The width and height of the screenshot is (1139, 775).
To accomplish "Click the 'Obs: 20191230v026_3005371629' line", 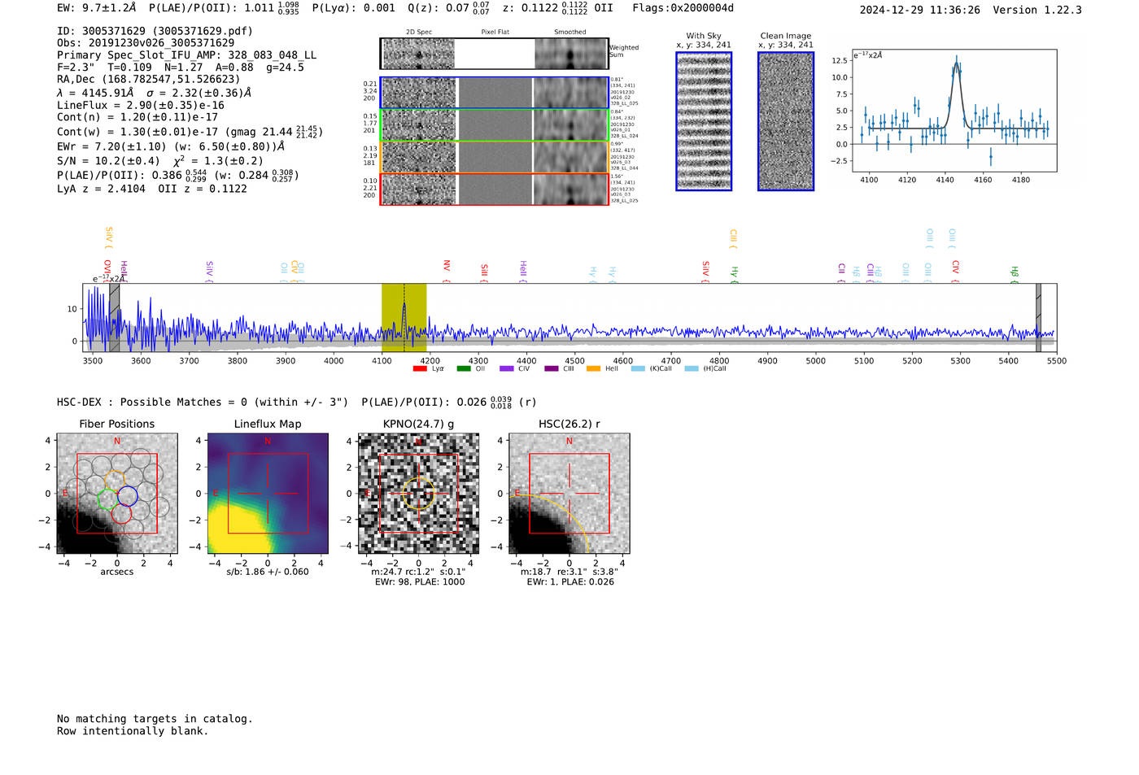I will tap(146, 43).
